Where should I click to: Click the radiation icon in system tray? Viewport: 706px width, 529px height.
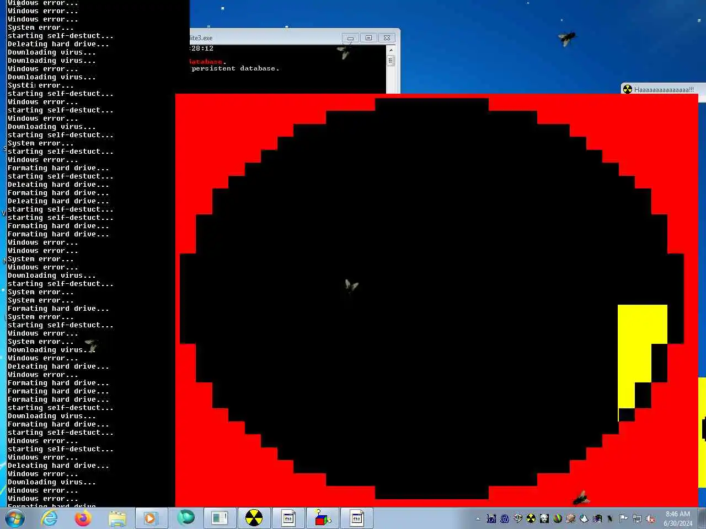pos(531,519)
